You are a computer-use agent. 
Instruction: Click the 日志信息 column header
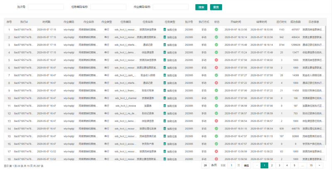point(314,22)
